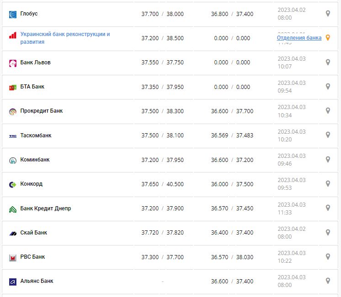This screenshot has height=297, width=341.
Task: Click map pin in РВС Банк row
Action: (328, 256)
